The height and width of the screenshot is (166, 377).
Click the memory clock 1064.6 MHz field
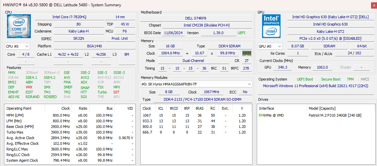coord(170,53)
